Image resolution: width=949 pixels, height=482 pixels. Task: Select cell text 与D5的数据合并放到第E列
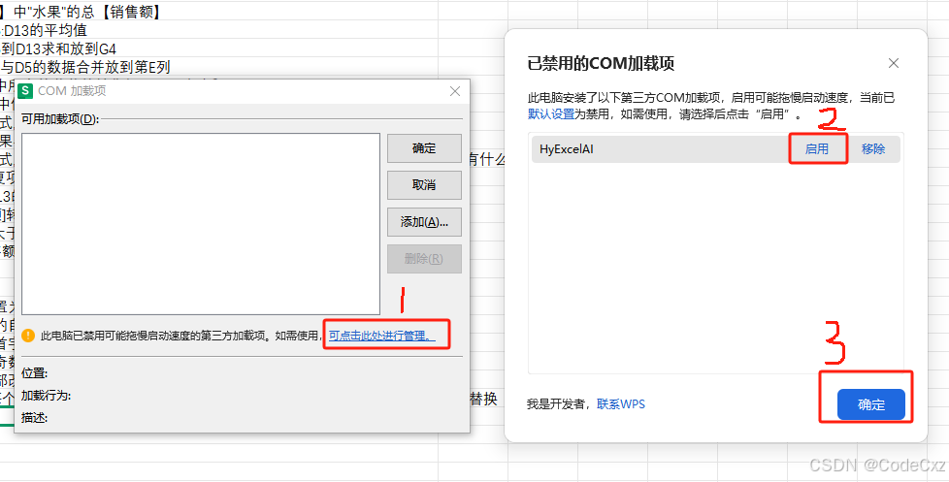(x=85, y=67)
